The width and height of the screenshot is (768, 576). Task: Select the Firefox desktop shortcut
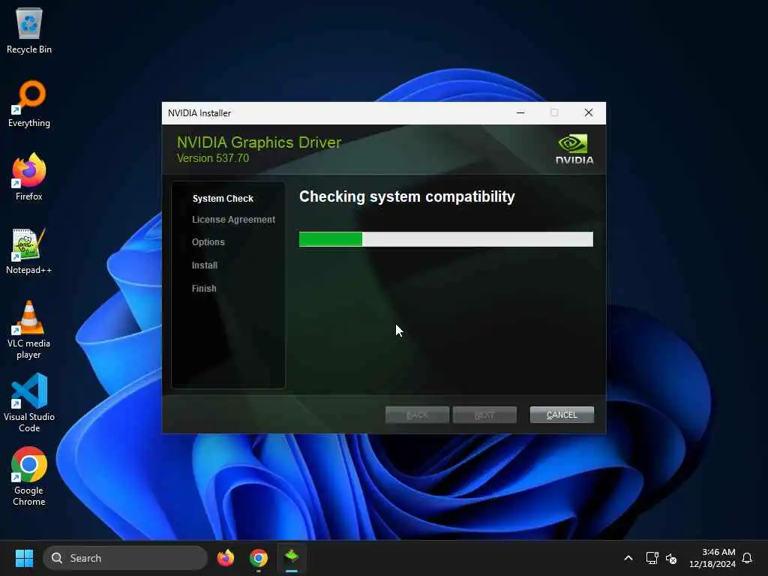pos(29,177)
